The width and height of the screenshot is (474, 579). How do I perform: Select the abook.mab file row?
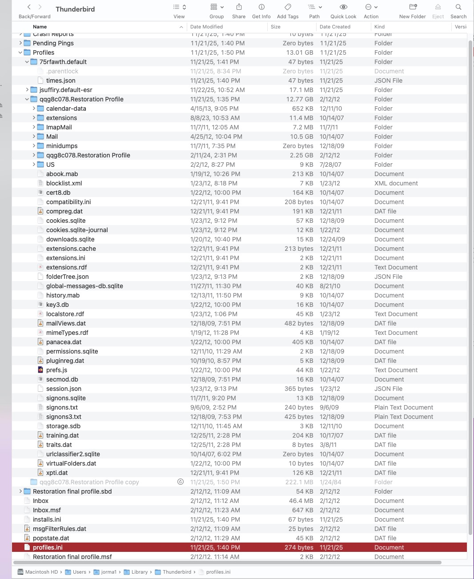coord(239,174)
